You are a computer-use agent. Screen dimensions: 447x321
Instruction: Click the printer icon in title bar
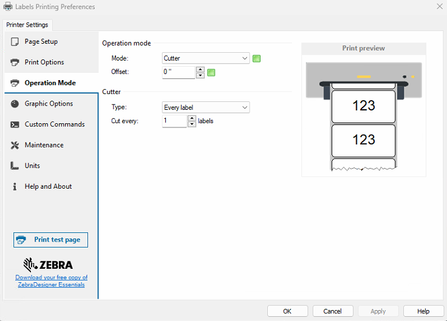tap(8, 7)
